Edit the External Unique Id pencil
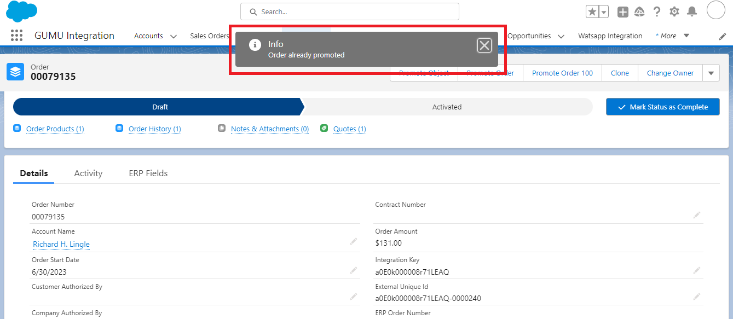The image size is (733, 319). coord(697,297)
